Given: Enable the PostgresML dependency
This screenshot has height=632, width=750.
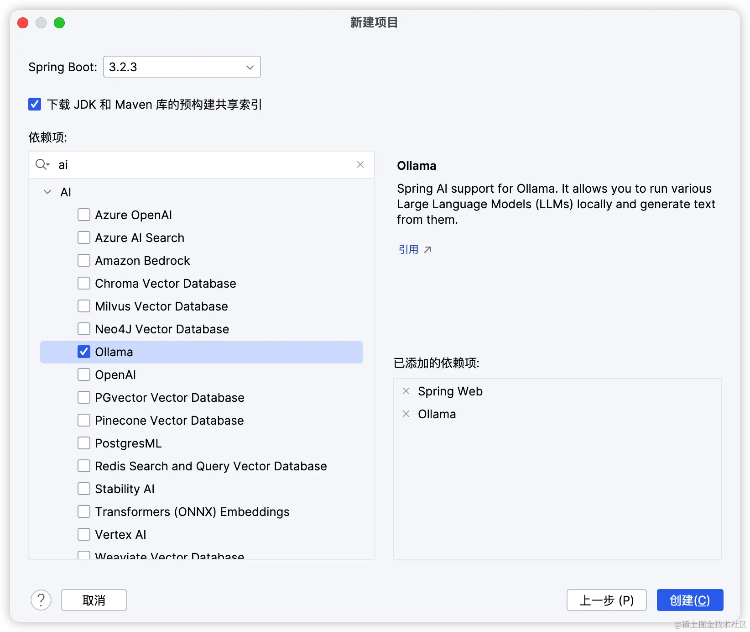Looking at the screenshot, I should [84, 443].
